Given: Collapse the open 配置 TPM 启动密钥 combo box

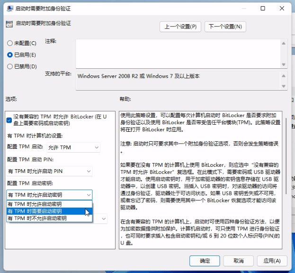Looking at the screenshot, I should tap(49, 195).
